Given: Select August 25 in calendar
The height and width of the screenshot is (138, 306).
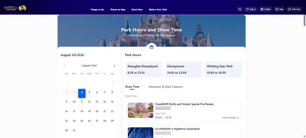Looking at the screenshot, I should [x=82, y=121].
